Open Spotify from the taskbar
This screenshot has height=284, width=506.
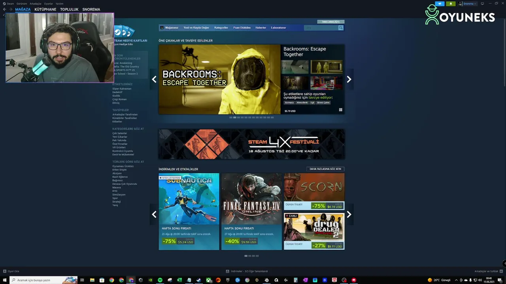click(160, 280)
